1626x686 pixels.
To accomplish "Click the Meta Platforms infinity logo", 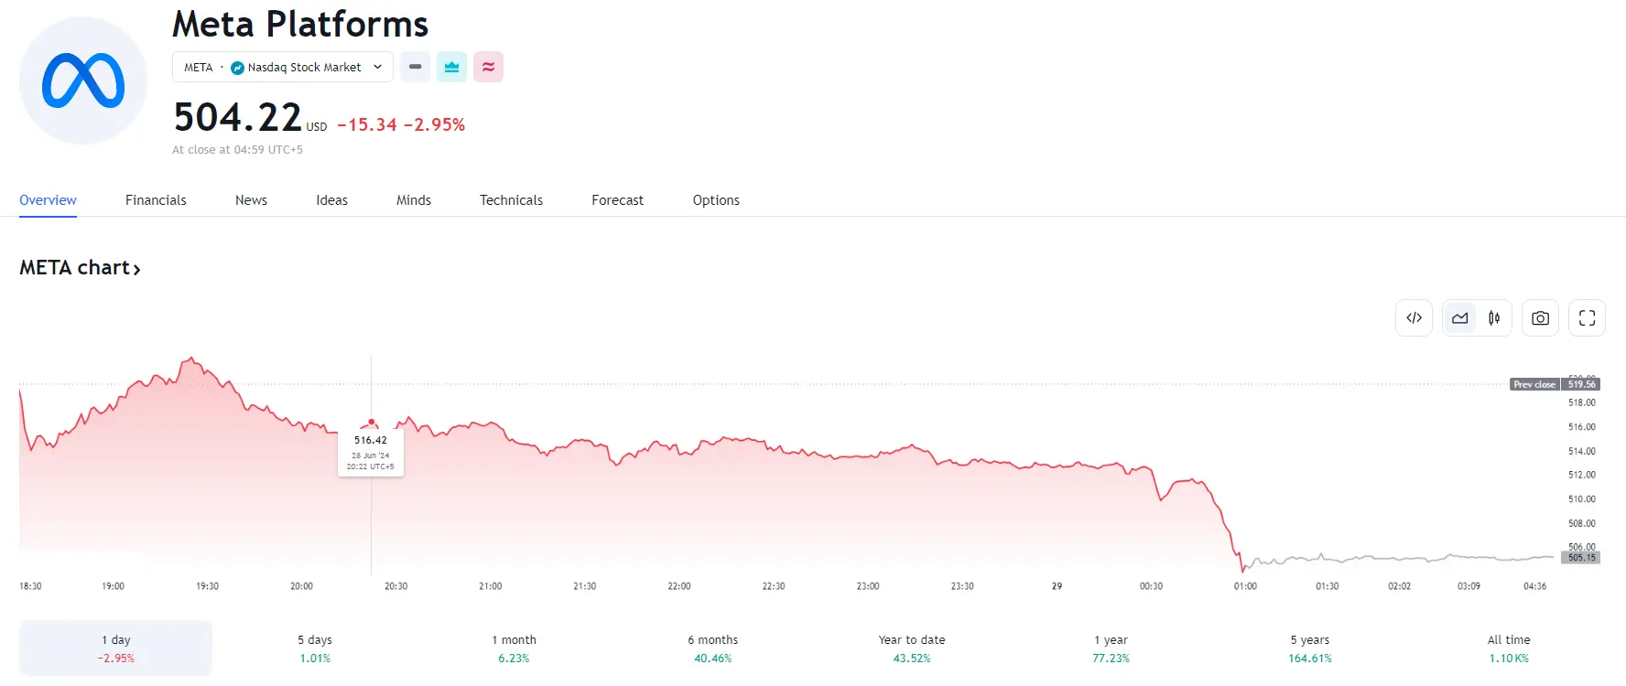I will tap(83, 80).
